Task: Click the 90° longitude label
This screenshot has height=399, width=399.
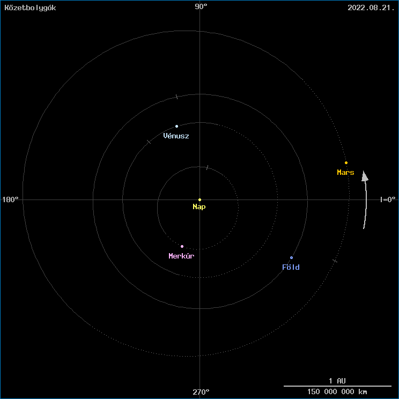Action: 201,7
